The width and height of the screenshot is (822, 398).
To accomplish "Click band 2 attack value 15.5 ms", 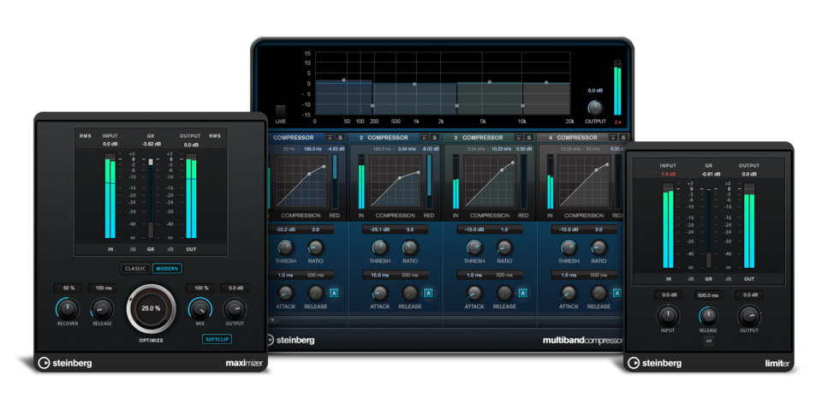I will 379,275.
